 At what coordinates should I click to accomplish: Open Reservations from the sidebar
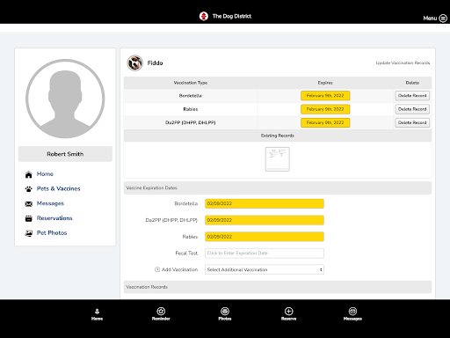[x=54, y=218]
